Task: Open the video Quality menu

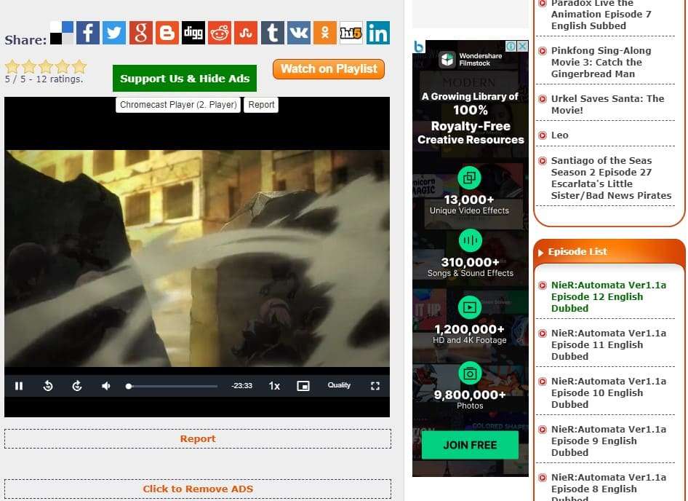Action: pyautogui.click(x=339, y=385)
